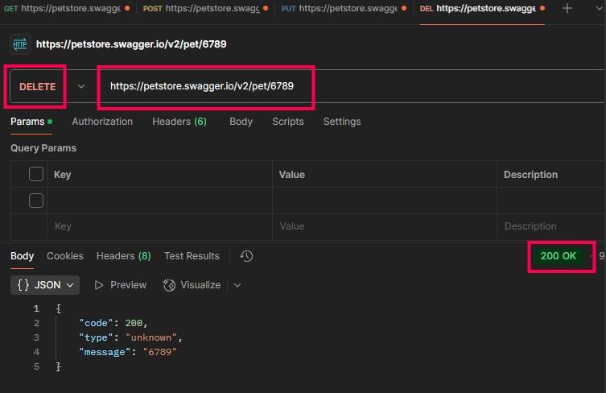
Task: Toggle the Key header select-all checkbox
Action: tap(36, 174)
